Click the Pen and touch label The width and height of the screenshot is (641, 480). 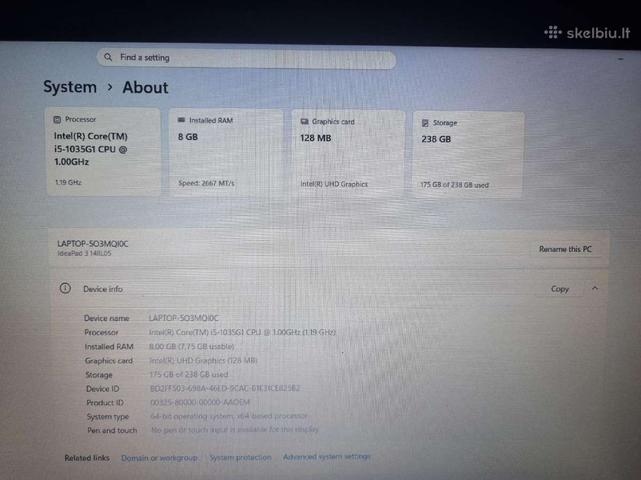[x=112, y=430]
